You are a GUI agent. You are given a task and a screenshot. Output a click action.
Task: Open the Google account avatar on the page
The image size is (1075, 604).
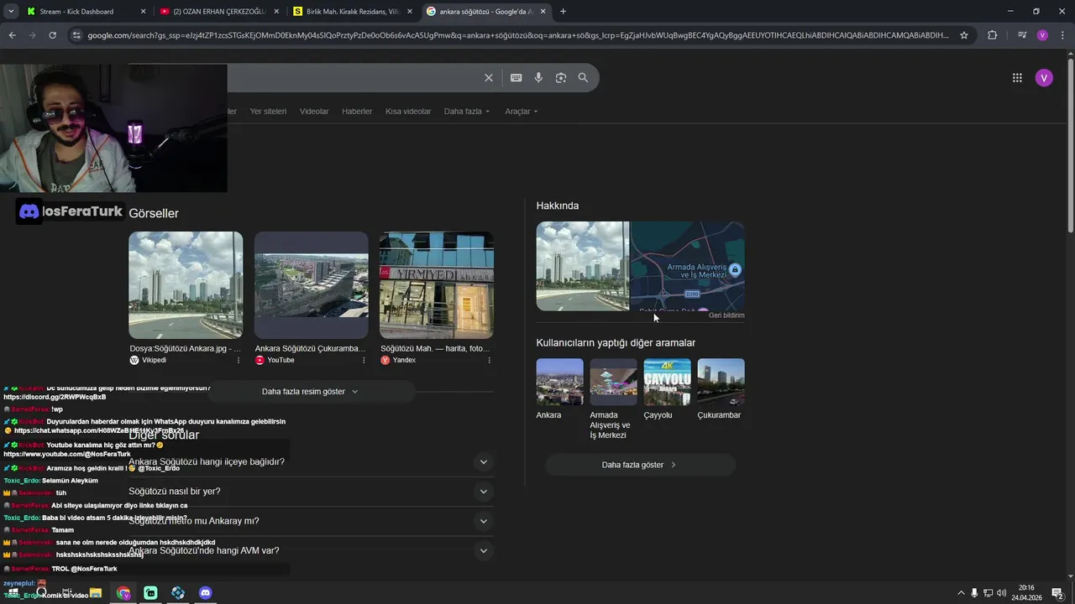[1044, 78]
